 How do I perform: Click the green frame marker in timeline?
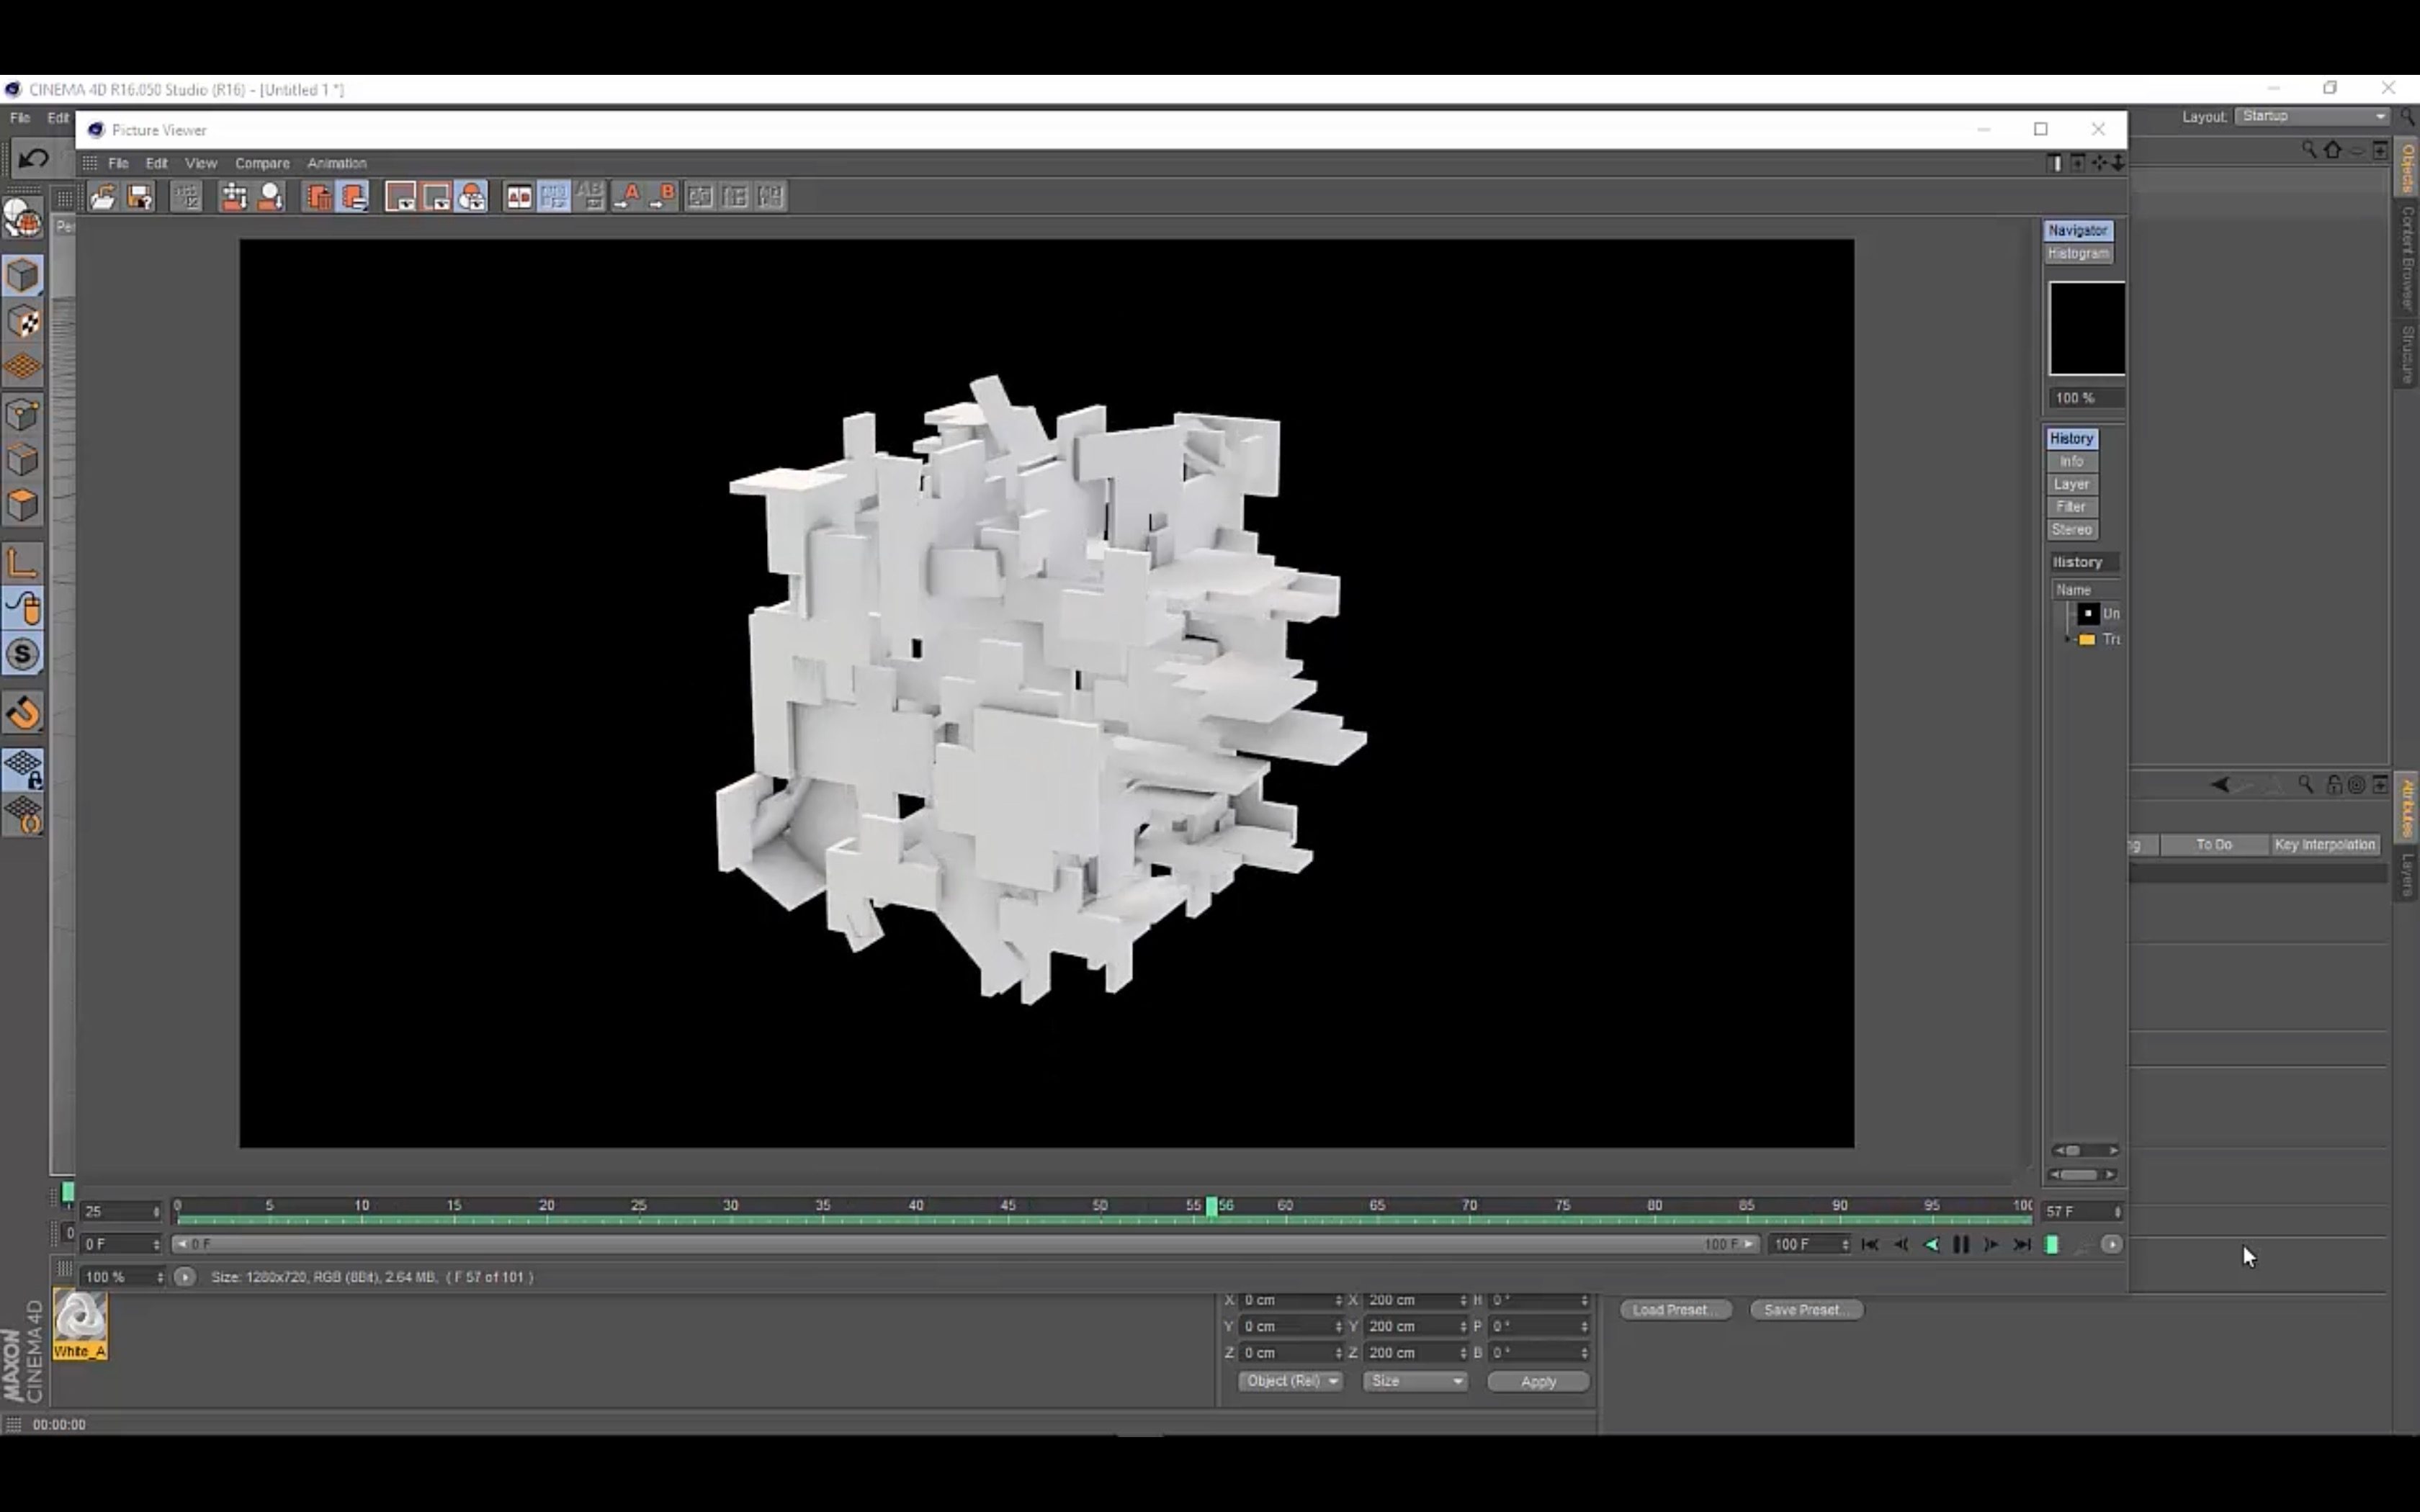1212,1207
